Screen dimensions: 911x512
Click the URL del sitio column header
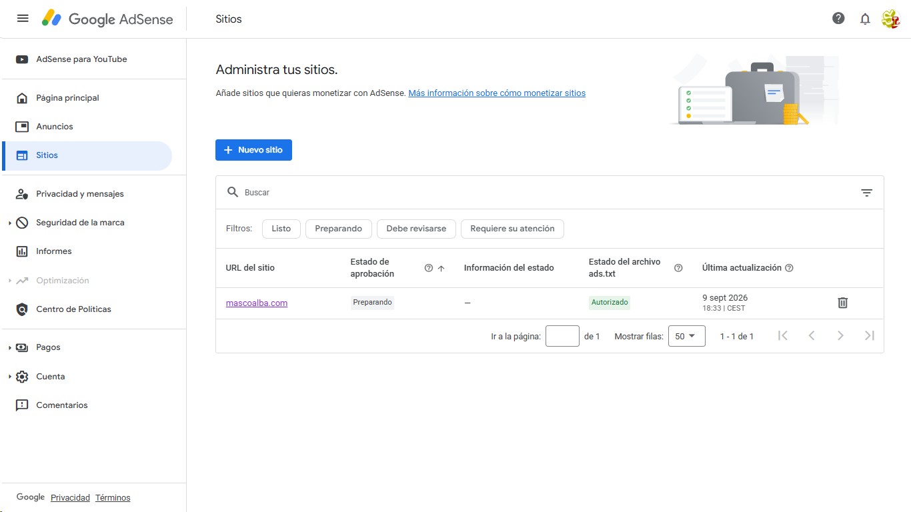tap(250, 268)
